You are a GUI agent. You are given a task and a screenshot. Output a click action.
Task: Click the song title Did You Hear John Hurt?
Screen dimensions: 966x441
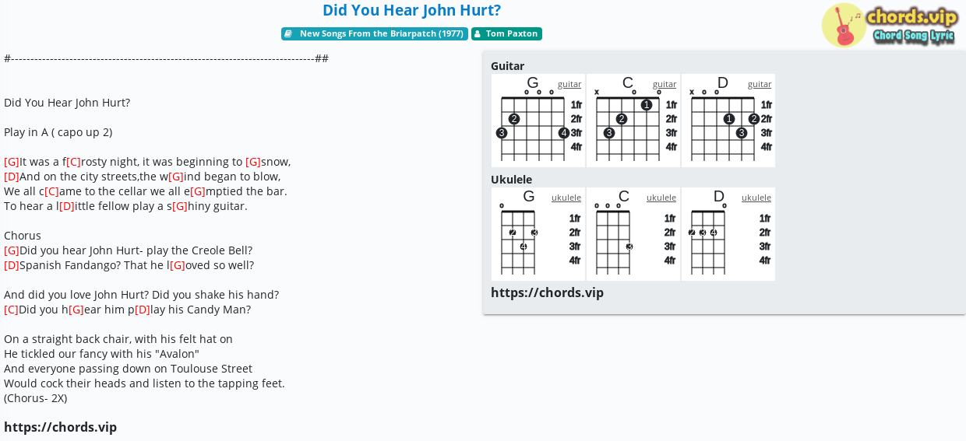click(x=411, y=10)
